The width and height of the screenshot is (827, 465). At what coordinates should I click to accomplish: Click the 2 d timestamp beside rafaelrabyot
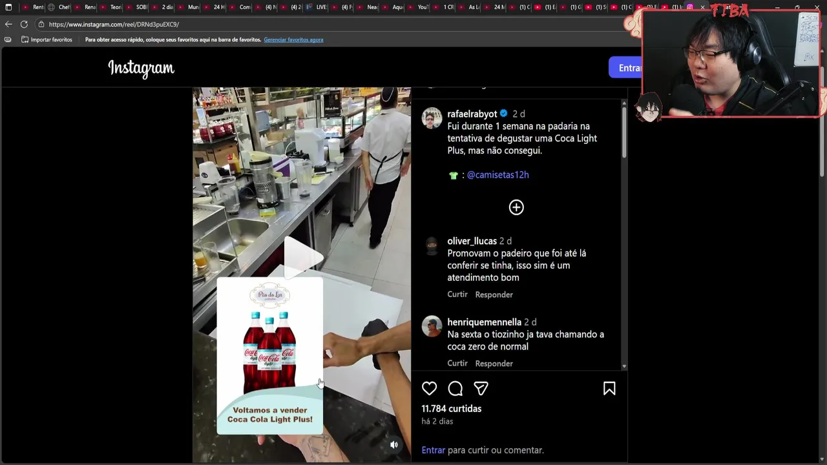(518, 114)
